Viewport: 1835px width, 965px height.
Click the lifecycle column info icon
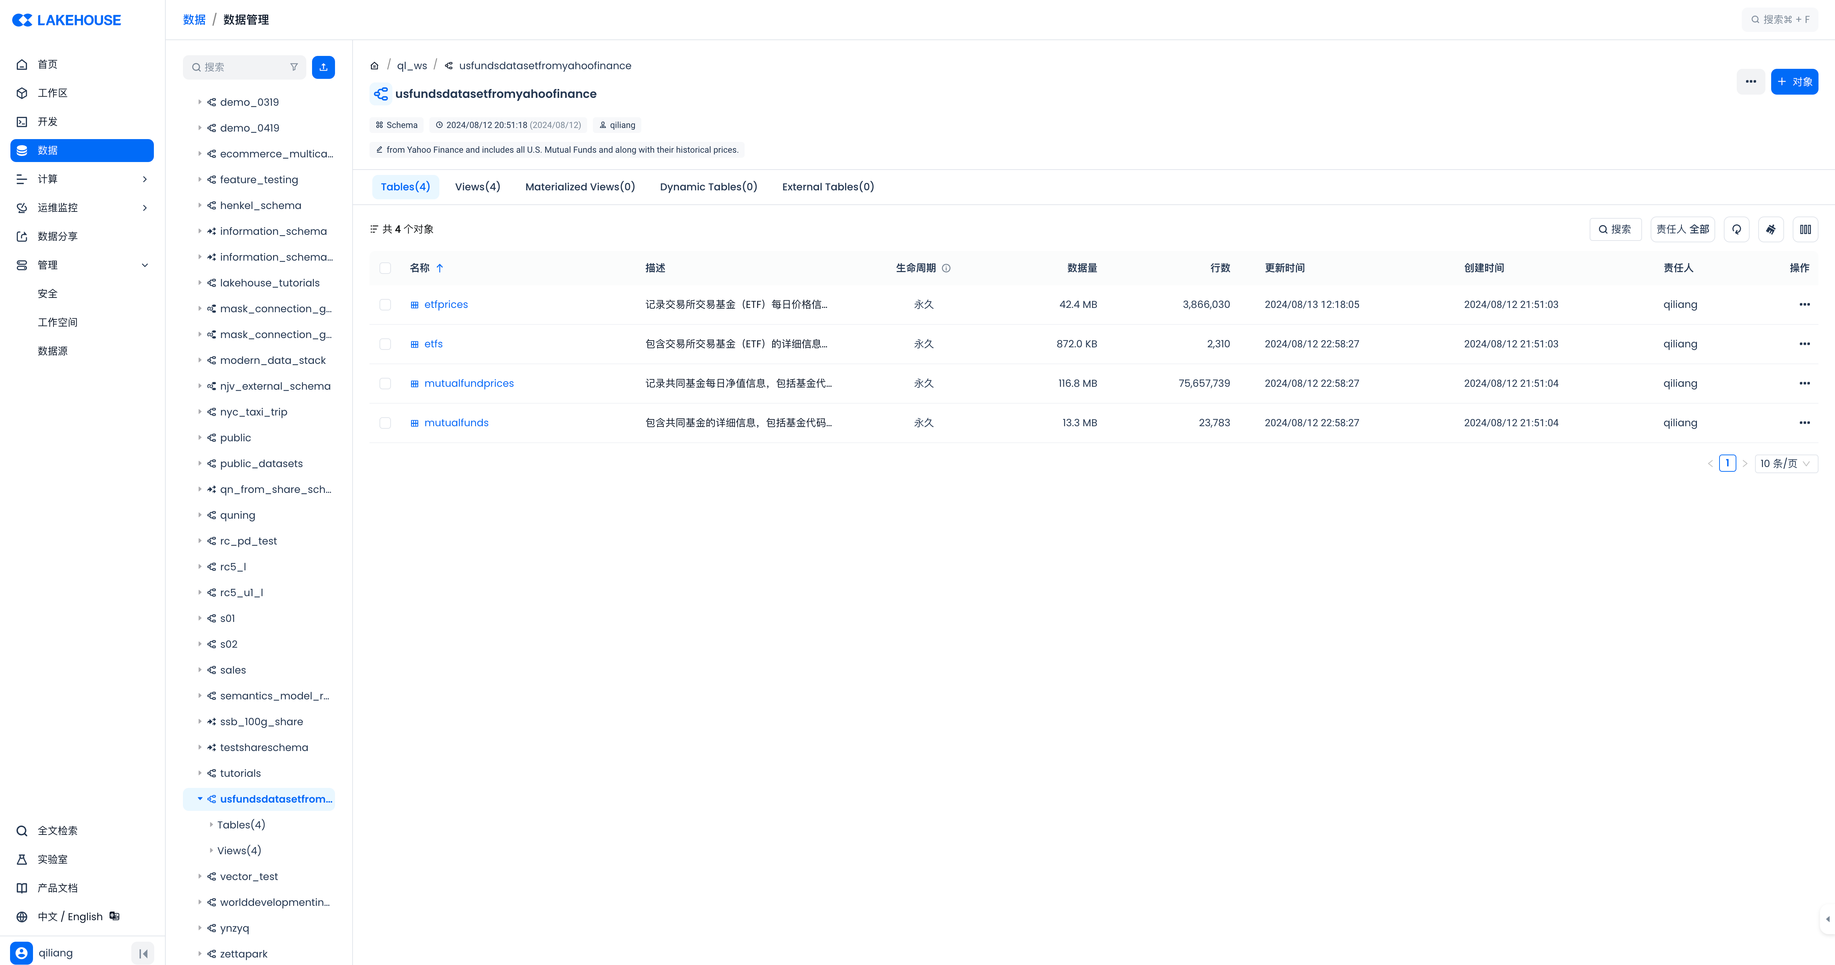[946, 268]
